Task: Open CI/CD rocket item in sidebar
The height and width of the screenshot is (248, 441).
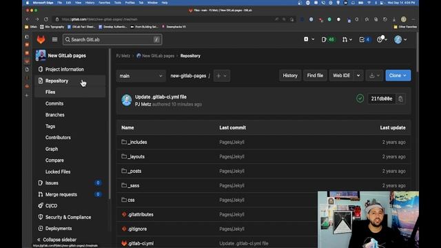Action: click(51, 206)
